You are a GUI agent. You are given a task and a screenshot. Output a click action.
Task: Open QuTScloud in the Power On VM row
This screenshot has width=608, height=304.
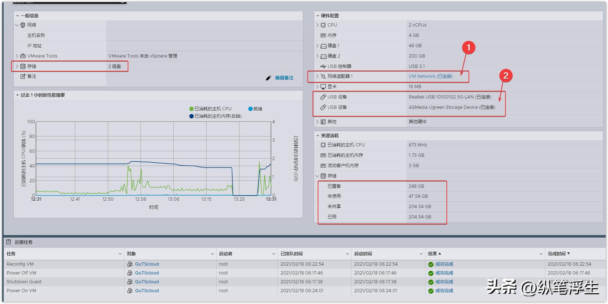click(x=147, y=291)
